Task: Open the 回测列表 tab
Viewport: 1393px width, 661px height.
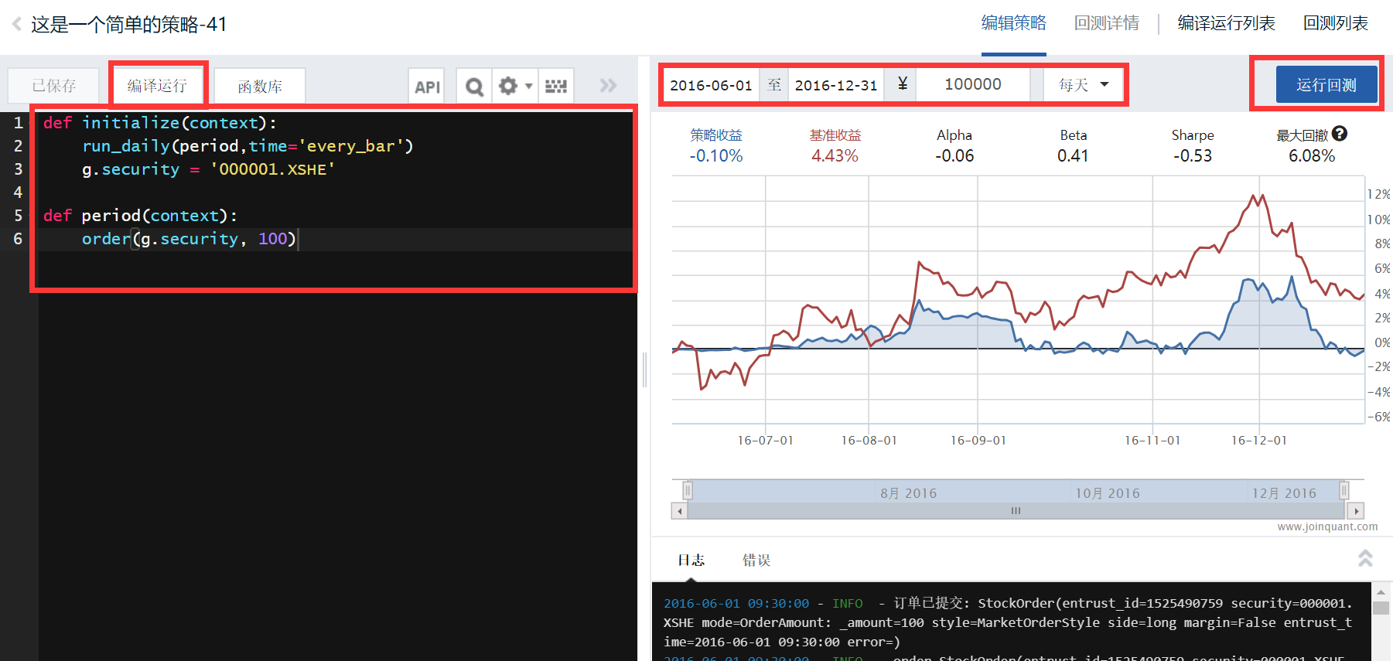Action: pyautogui.click(x=1336, y=23)
